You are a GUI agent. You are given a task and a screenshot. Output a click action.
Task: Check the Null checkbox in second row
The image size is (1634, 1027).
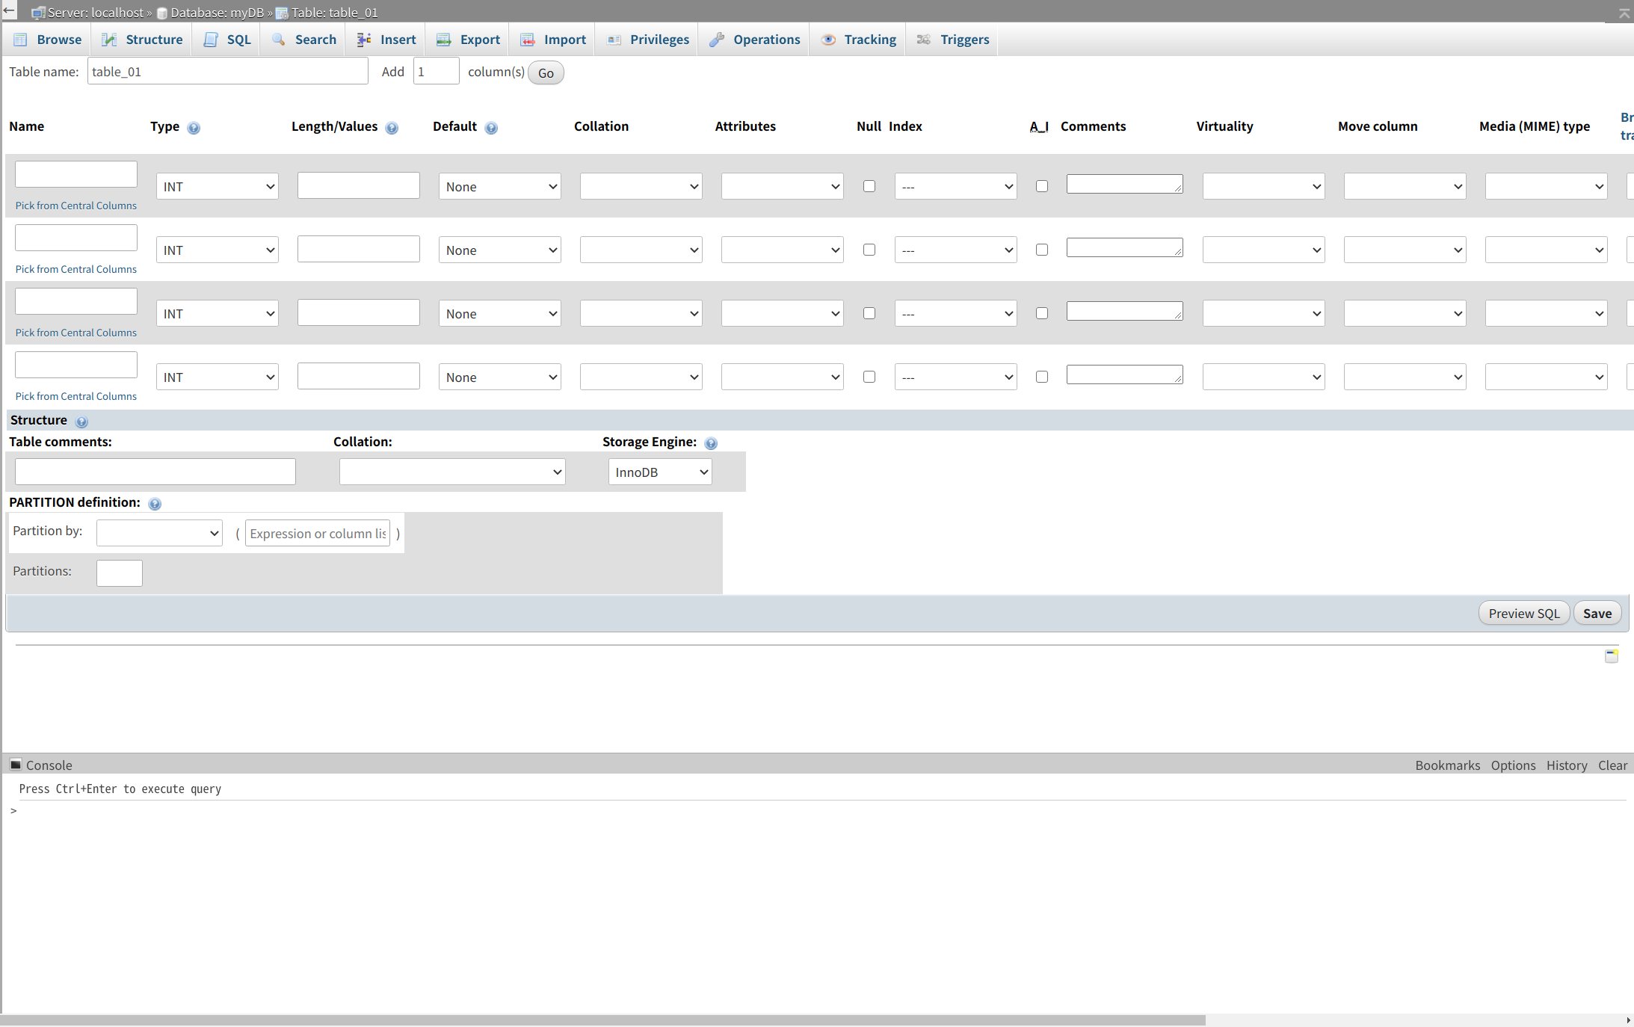pos(869,250)
